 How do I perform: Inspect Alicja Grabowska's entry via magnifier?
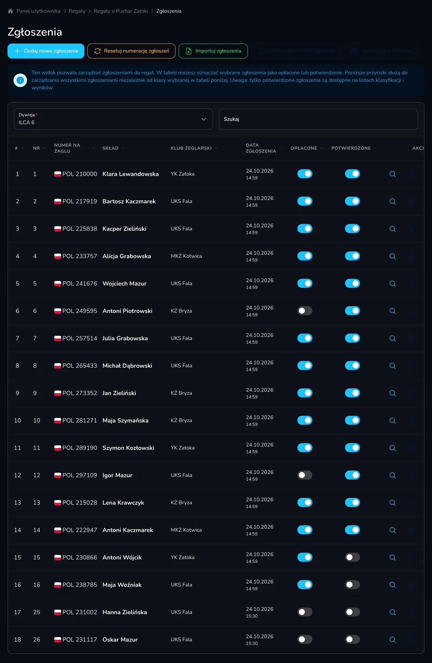coord(393,256)
